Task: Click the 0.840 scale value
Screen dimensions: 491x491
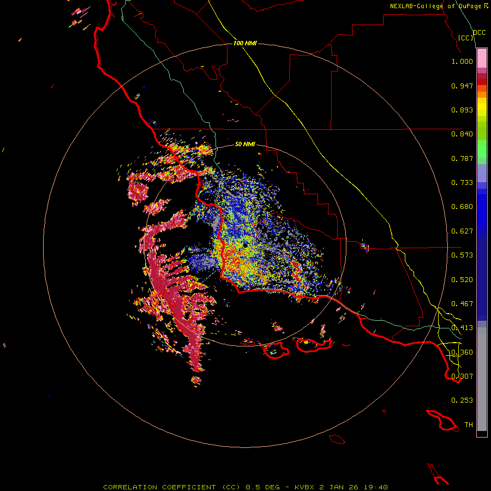Action: 462,134
